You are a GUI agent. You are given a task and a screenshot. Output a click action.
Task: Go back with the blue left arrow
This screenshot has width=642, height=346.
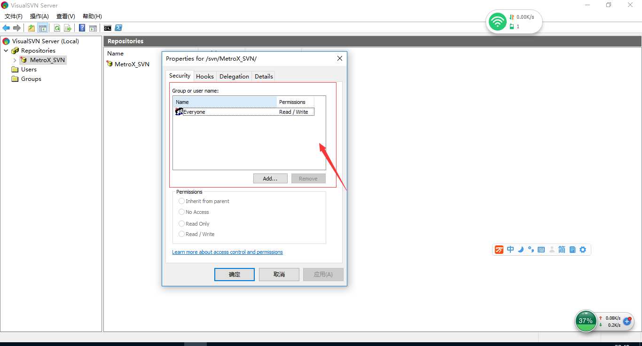point(6,28)
